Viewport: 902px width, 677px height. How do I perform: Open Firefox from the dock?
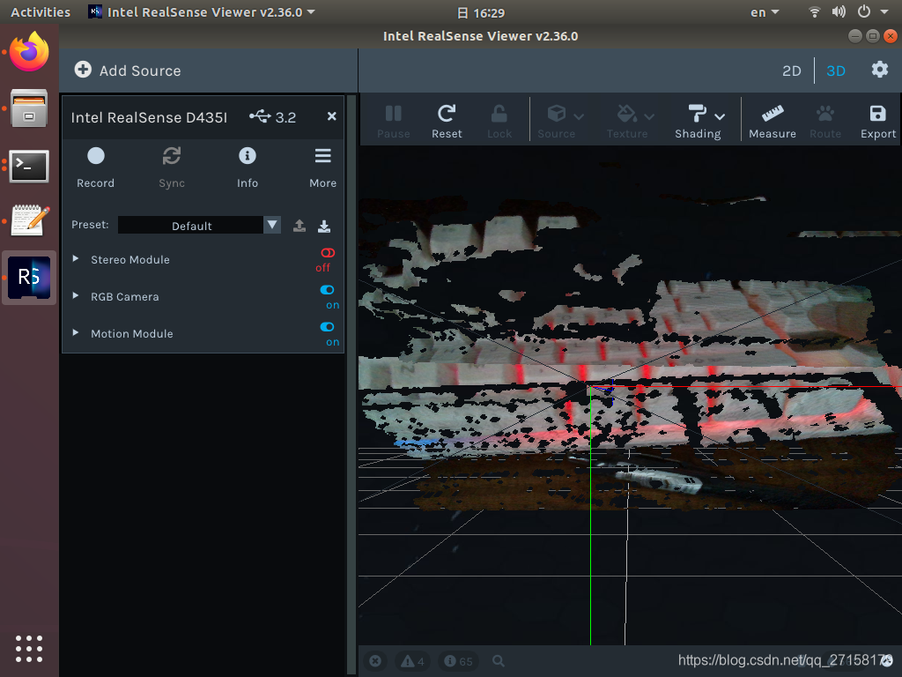pos(29,52)
